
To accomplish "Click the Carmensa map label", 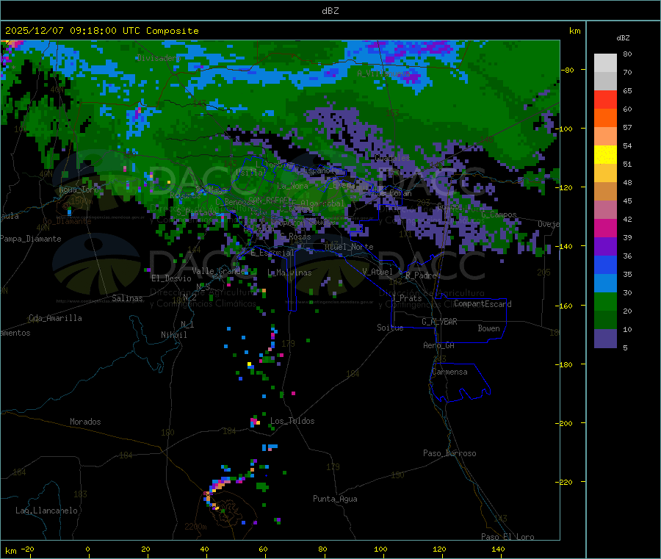I will [x=449, y=372].
